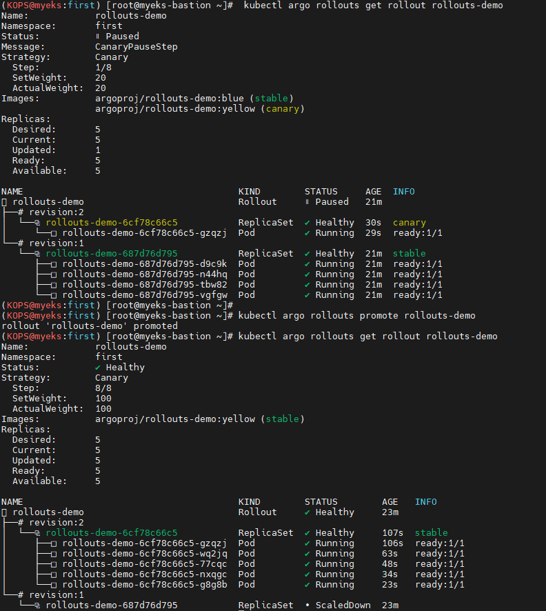Click the box glyph before pod 687d76d795-vgfgw

54,295
